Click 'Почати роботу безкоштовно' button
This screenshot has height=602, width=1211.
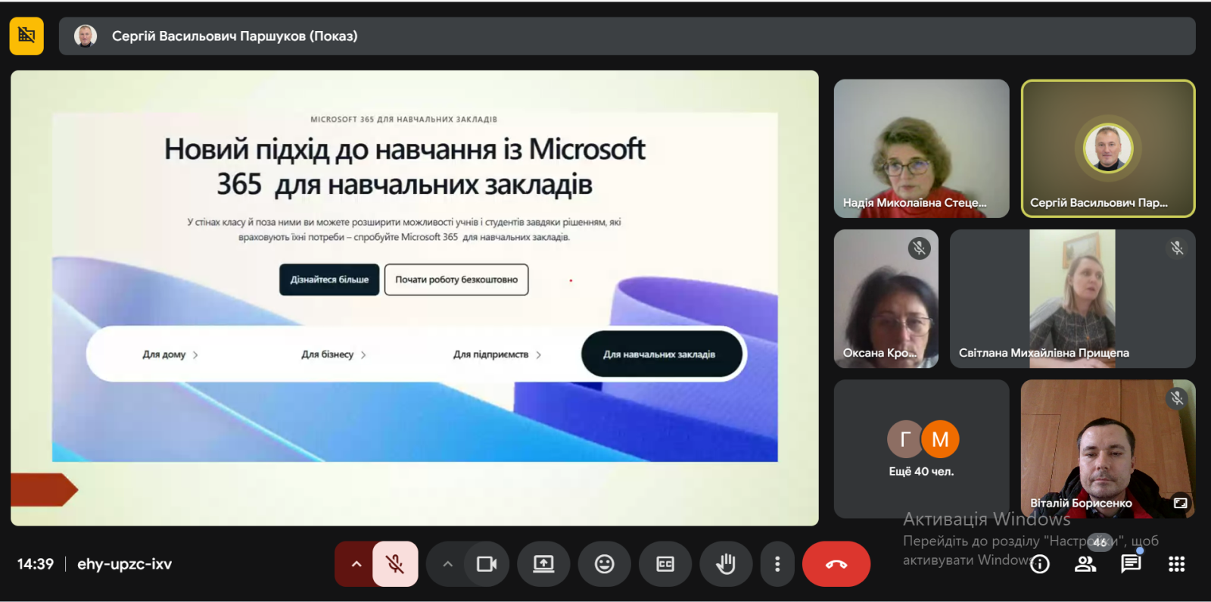[456, 279]
